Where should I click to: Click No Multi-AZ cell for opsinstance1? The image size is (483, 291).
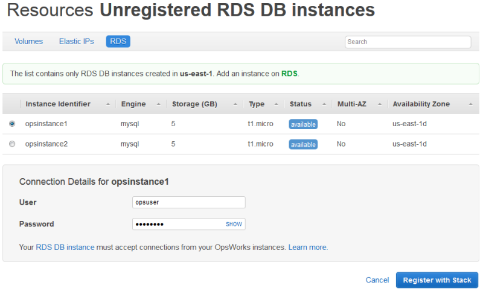click(x=341, y=124)
